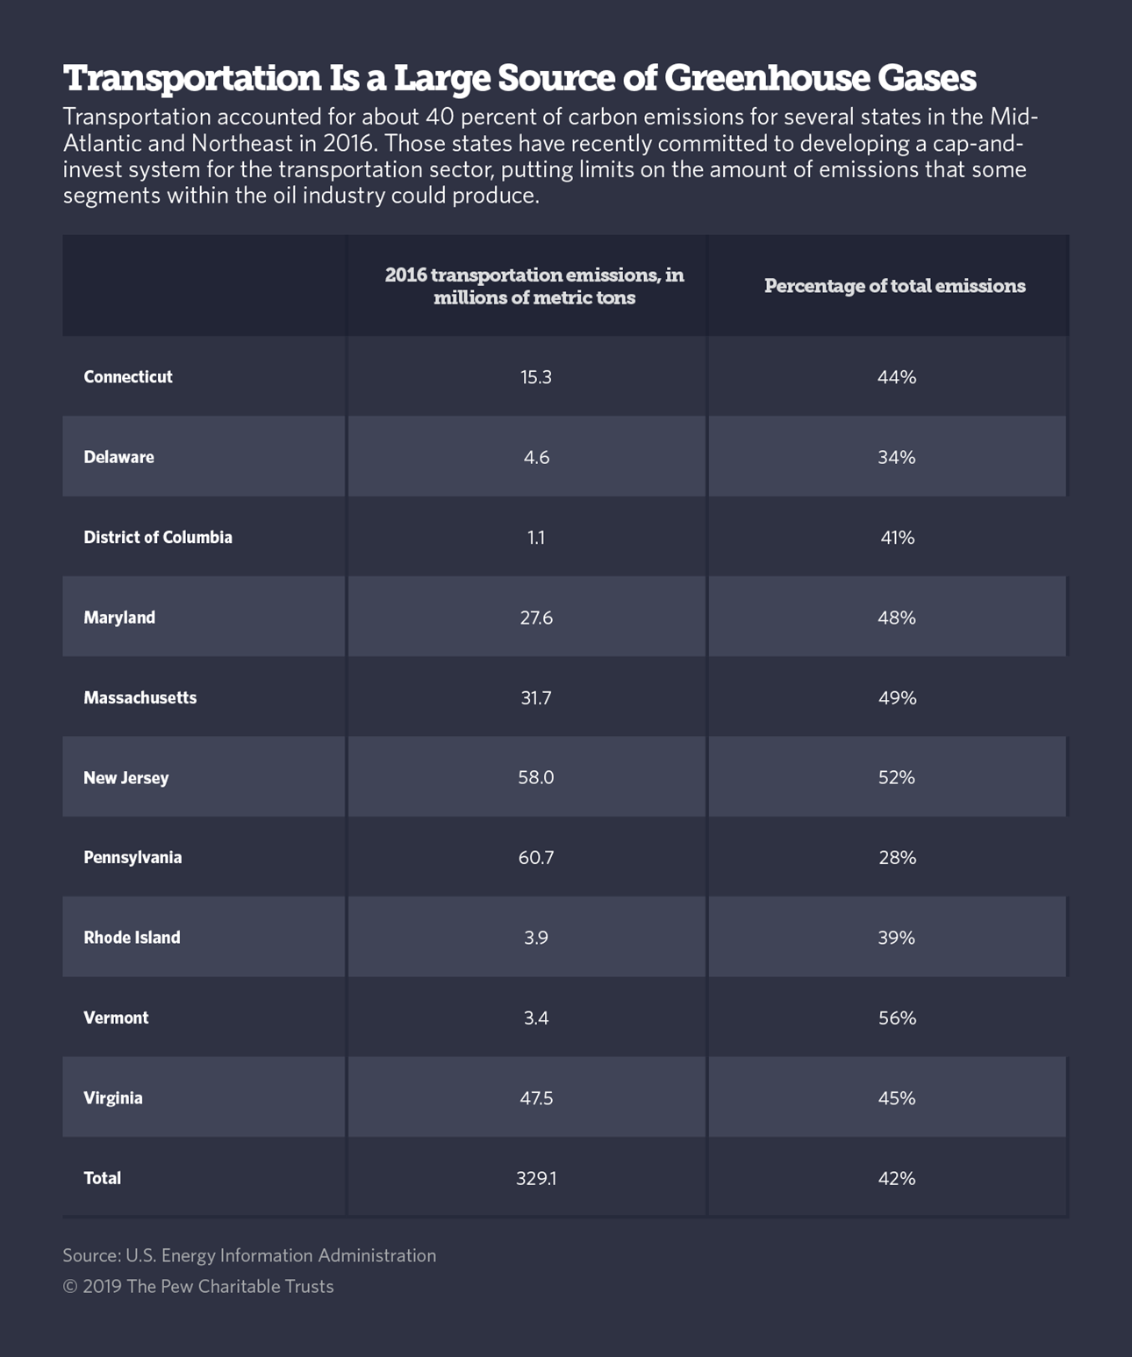This screenshot has height=1357, width=1132.
Task: Click Pennsylvania's 60.7 emissions value
Action: coord(536,858)
